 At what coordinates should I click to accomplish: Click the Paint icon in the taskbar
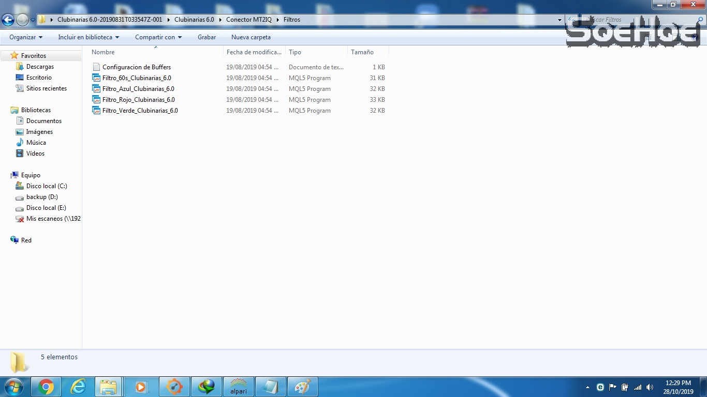pos(302,387)
